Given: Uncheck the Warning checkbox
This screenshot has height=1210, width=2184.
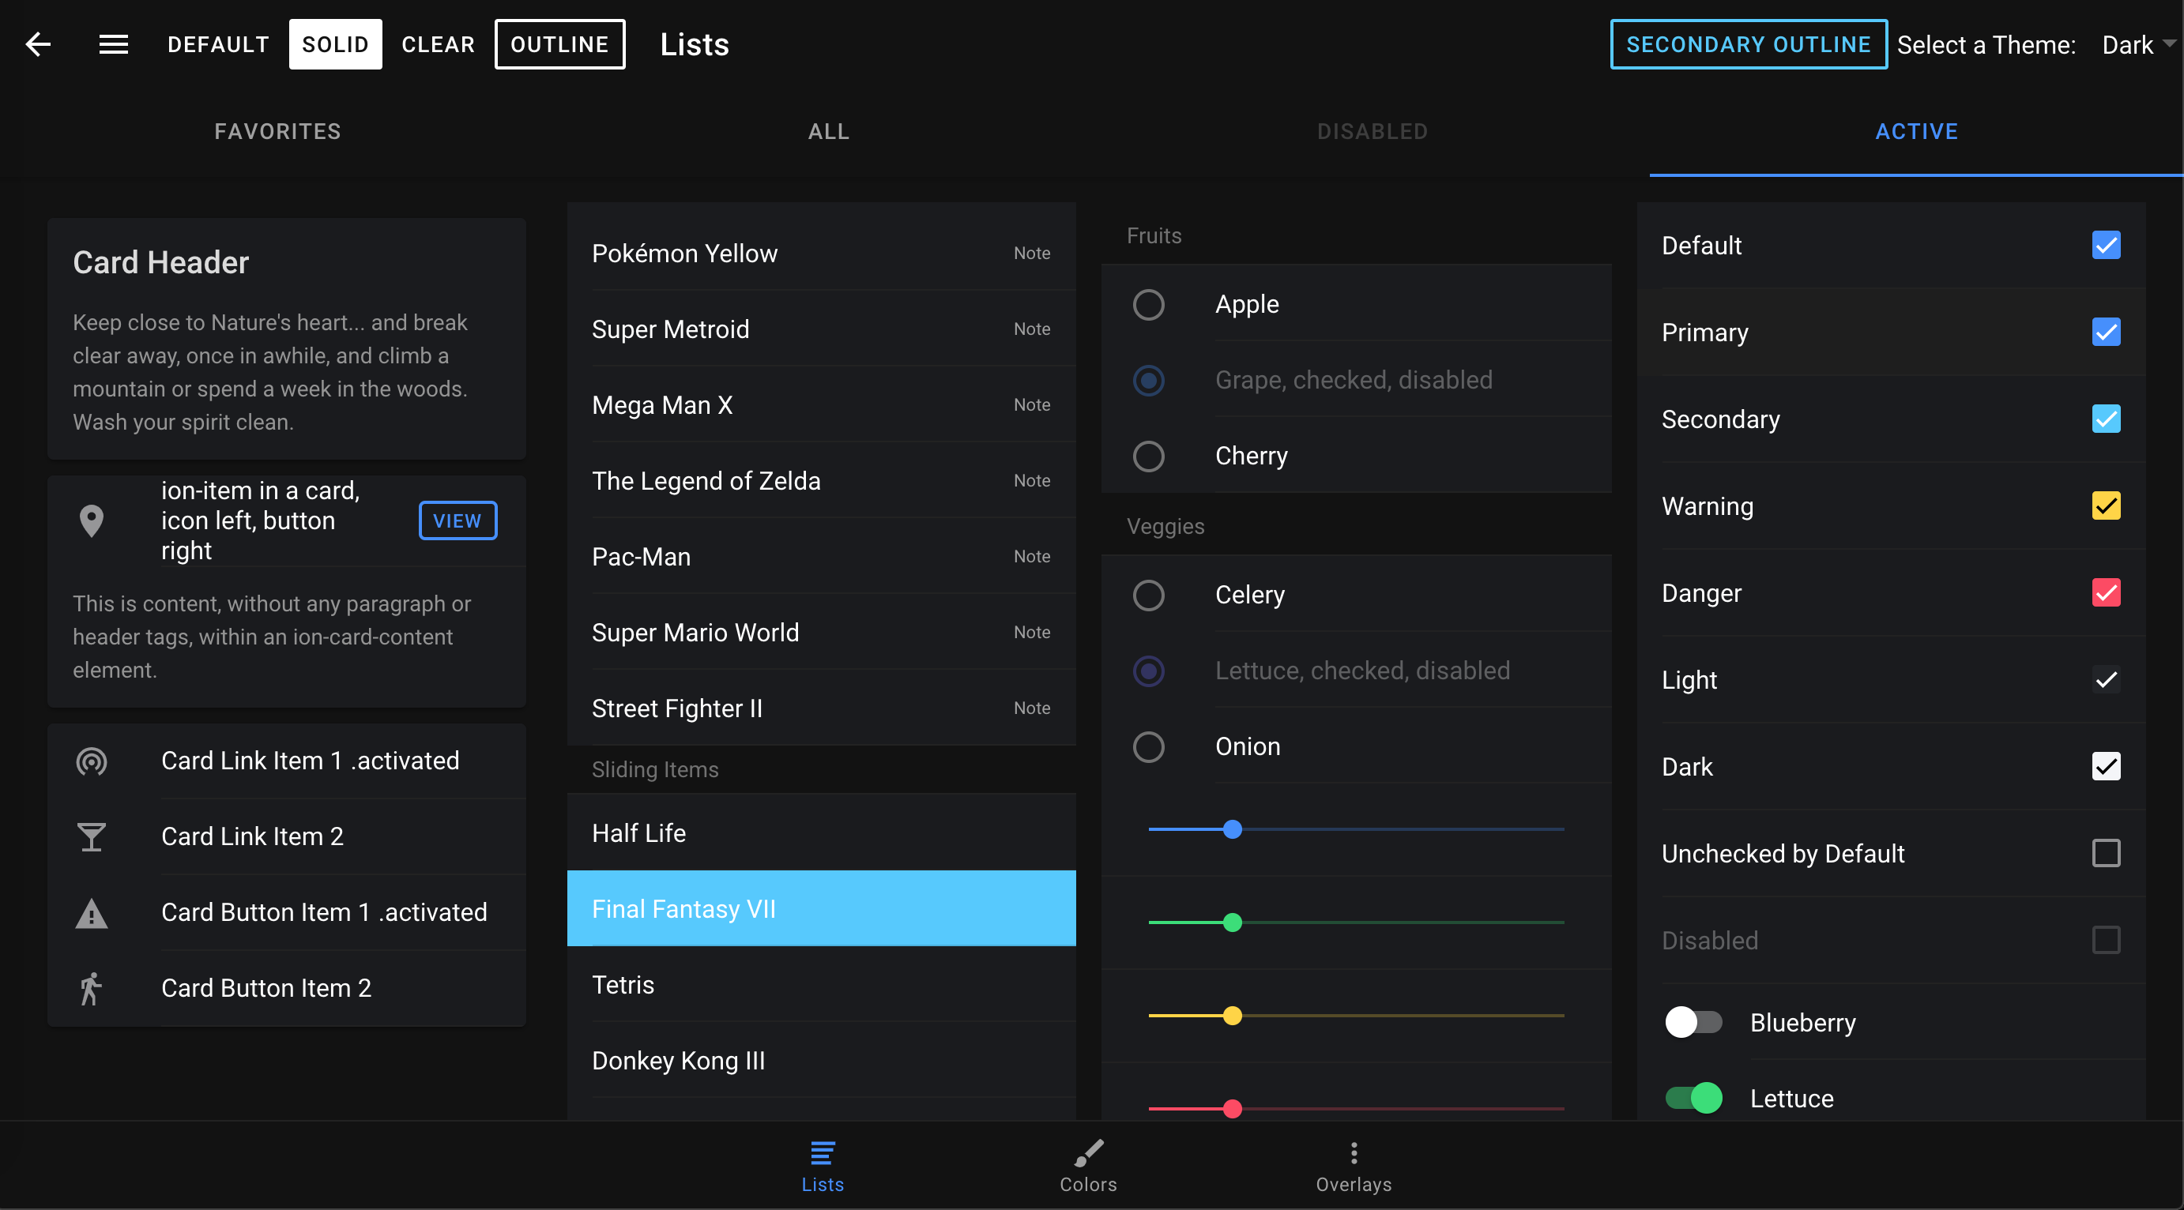Looking at the screenshot, I should pyautogui.click(x=2106, y=505).
